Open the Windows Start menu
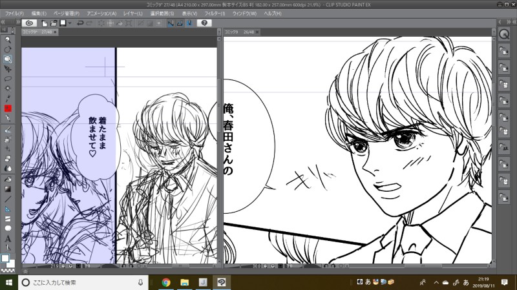 [9, 282]
